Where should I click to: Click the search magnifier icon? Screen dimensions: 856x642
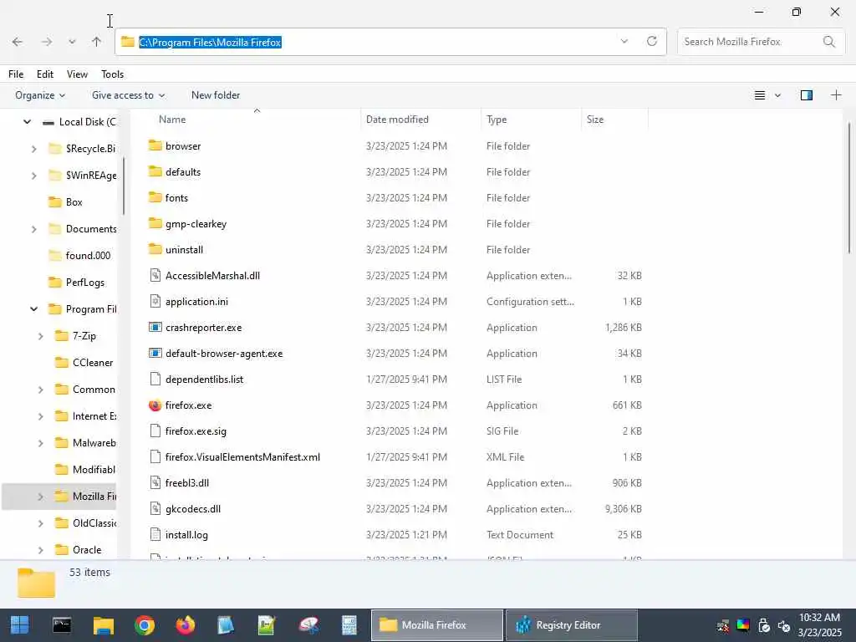pos(828,42)
